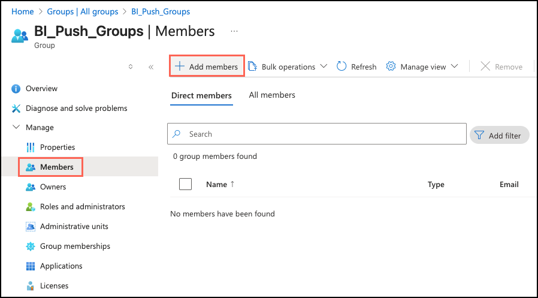Click the Members people icon in sidebar
The height and width of the screenshot is (298, 538).
[31, 167]
